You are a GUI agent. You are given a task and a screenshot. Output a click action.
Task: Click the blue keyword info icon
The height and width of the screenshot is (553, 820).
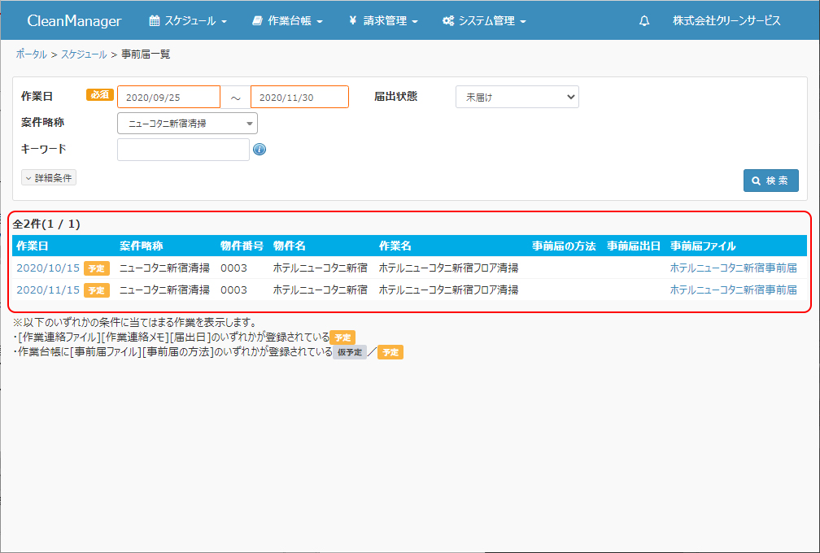[x=260, y=150]
